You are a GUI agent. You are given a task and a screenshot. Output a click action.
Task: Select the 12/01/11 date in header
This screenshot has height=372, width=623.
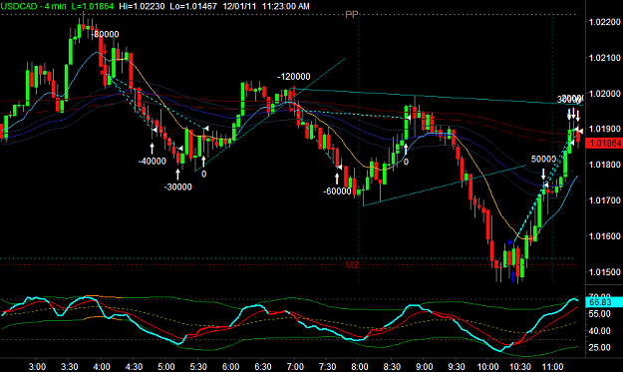pyautogui.click(x=239, y=6)
